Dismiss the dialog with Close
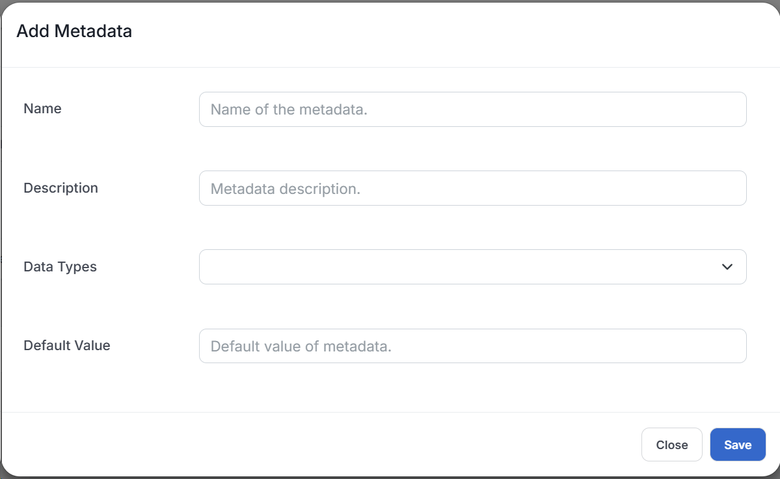This screenshot has height=479, width=780. pyautogui.click(x=671, y=445)
